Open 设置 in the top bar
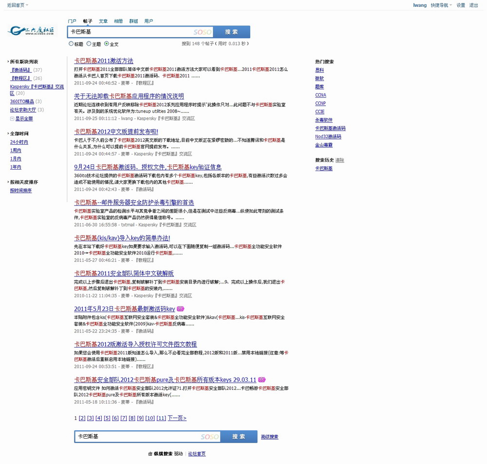The height and width of the screenshot is (464, 487). 461,5
